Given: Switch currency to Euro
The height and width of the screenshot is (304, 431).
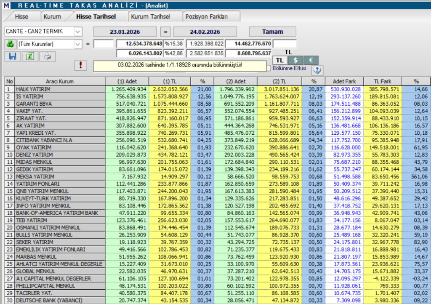Looking at the screenshot, I should 311,60.
